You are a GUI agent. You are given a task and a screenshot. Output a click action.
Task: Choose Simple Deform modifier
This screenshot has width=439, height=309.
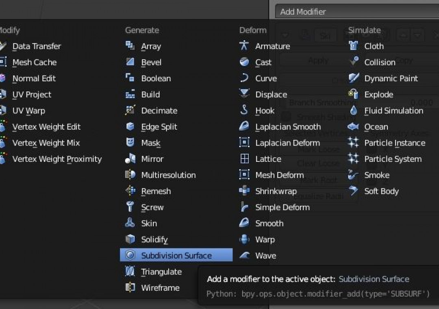pyautogui.click(x=282, y=207)
